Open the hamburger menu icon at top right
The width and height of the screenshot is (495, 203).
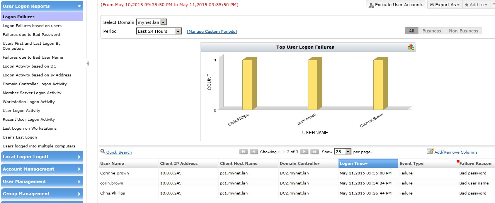(x=493, y=5)
